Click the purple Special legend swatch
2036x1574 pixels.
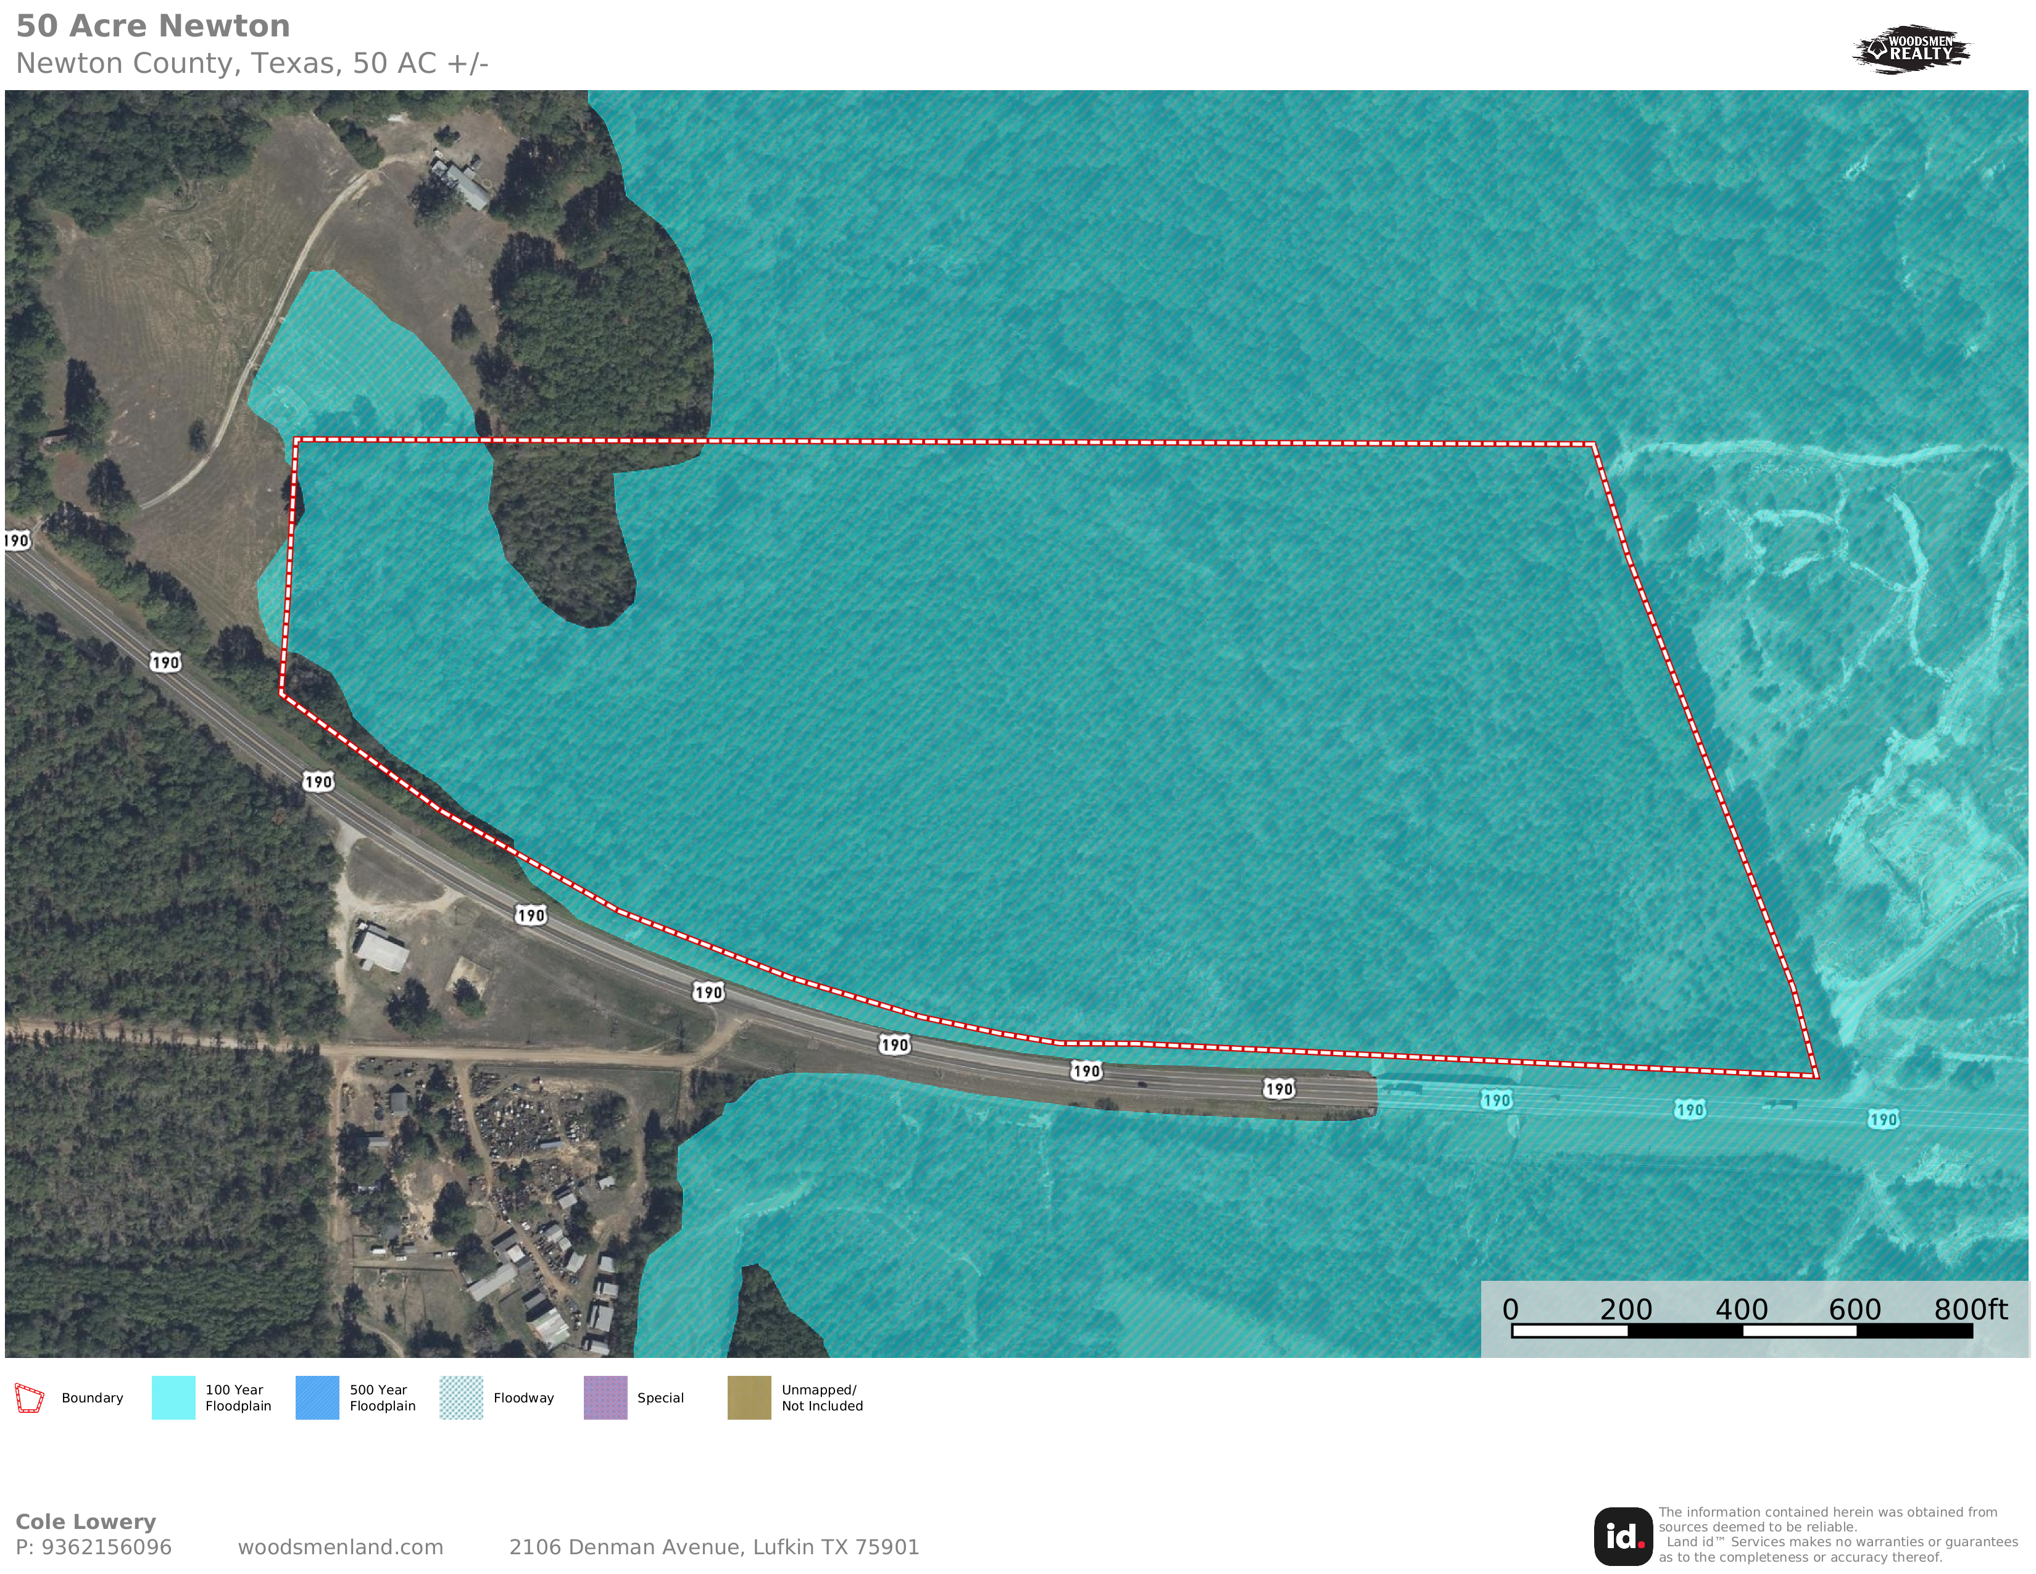tap(605, 1397)
